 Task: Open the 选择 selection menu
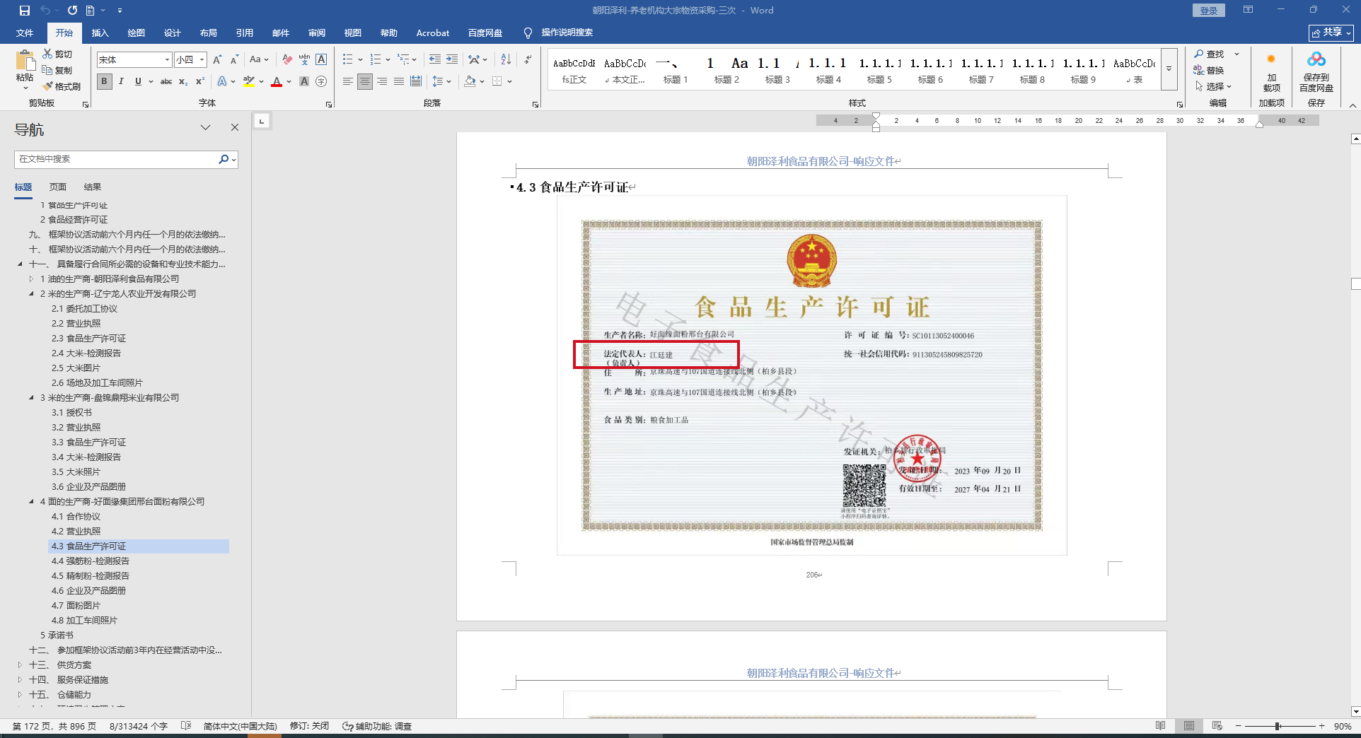pyautogui.click(x=1213, y=86)
